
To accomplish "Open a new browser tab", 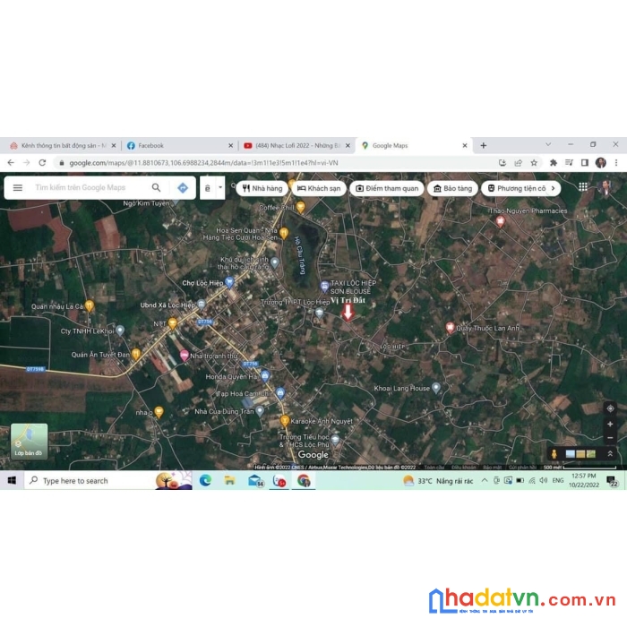I will coord(484,145).
